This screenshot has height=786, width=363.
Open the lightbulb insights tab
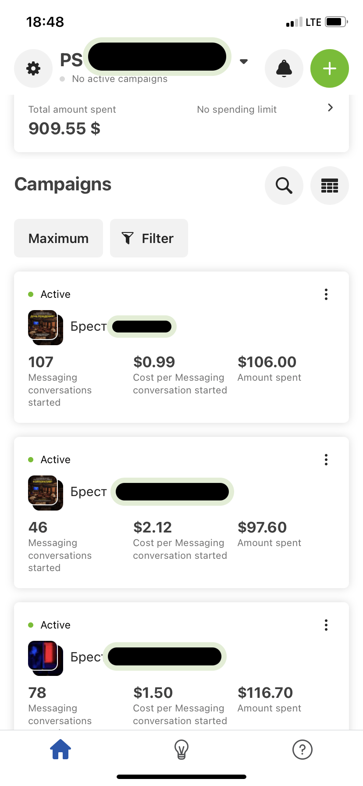point(181,750)
